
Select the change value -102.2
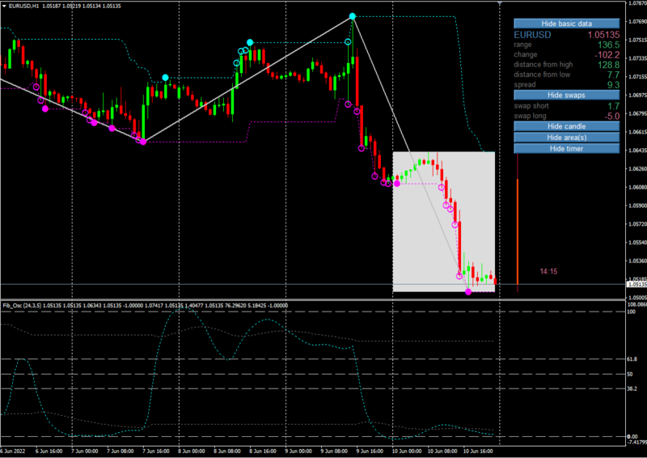(x=607, y=55)
